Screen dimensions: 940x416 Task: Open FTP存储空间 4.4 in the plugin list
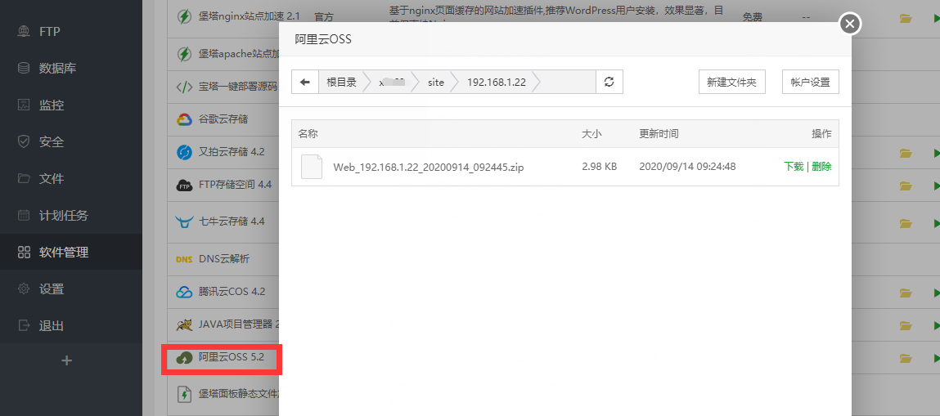click(x=235, y=185)
